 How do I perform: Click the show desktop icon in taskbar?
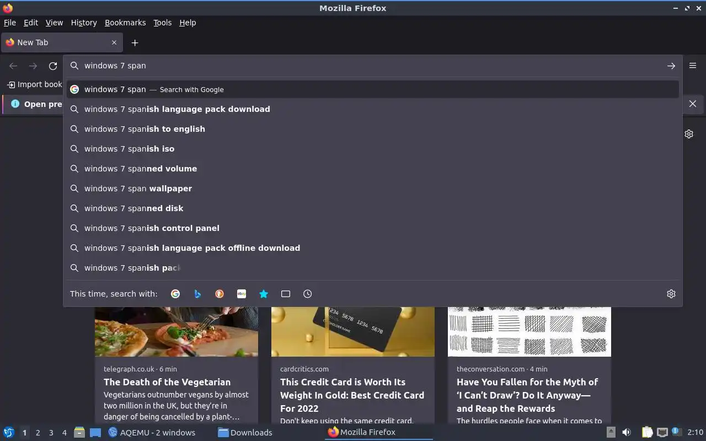(95, 432)
